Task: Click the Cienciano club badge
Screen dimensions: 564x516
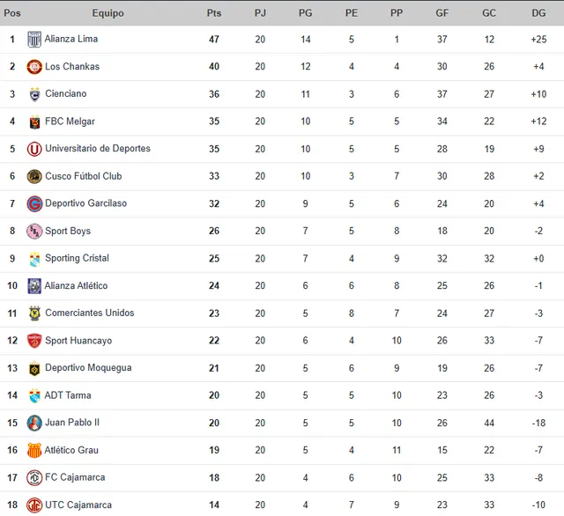Action: click(x=34, y=94)
